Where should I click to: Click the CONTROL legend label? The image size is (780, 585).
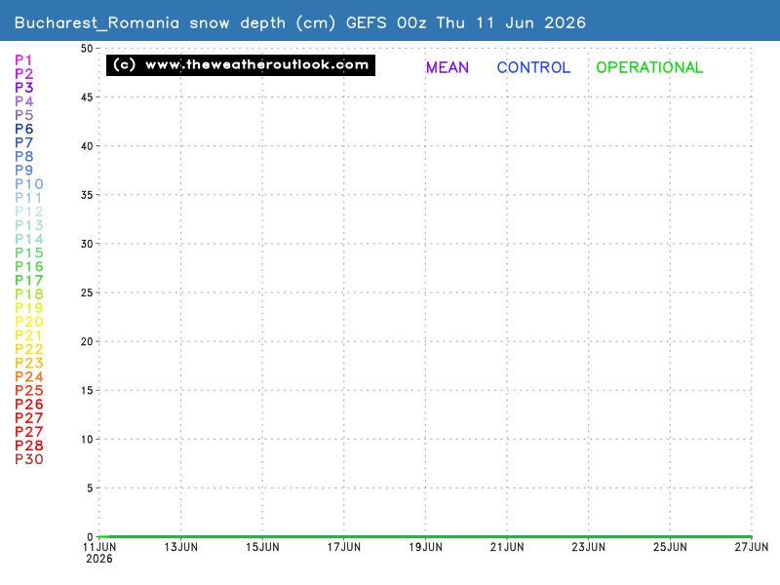(x=533, y=67)
